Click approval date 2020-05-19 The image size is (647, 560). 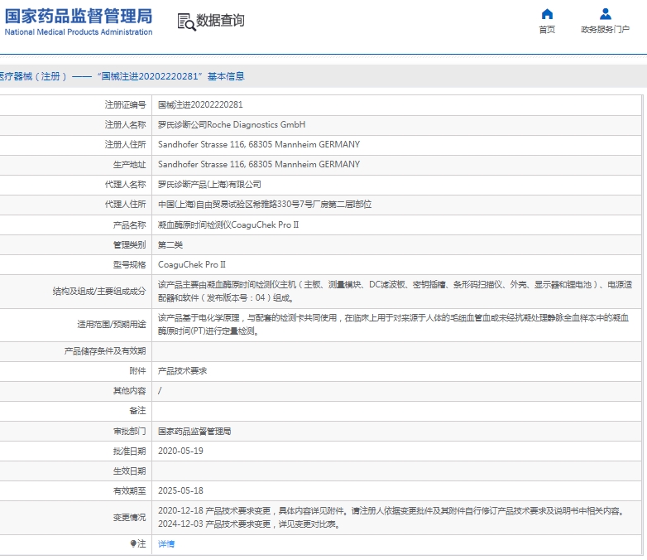[x=180, y=451]
